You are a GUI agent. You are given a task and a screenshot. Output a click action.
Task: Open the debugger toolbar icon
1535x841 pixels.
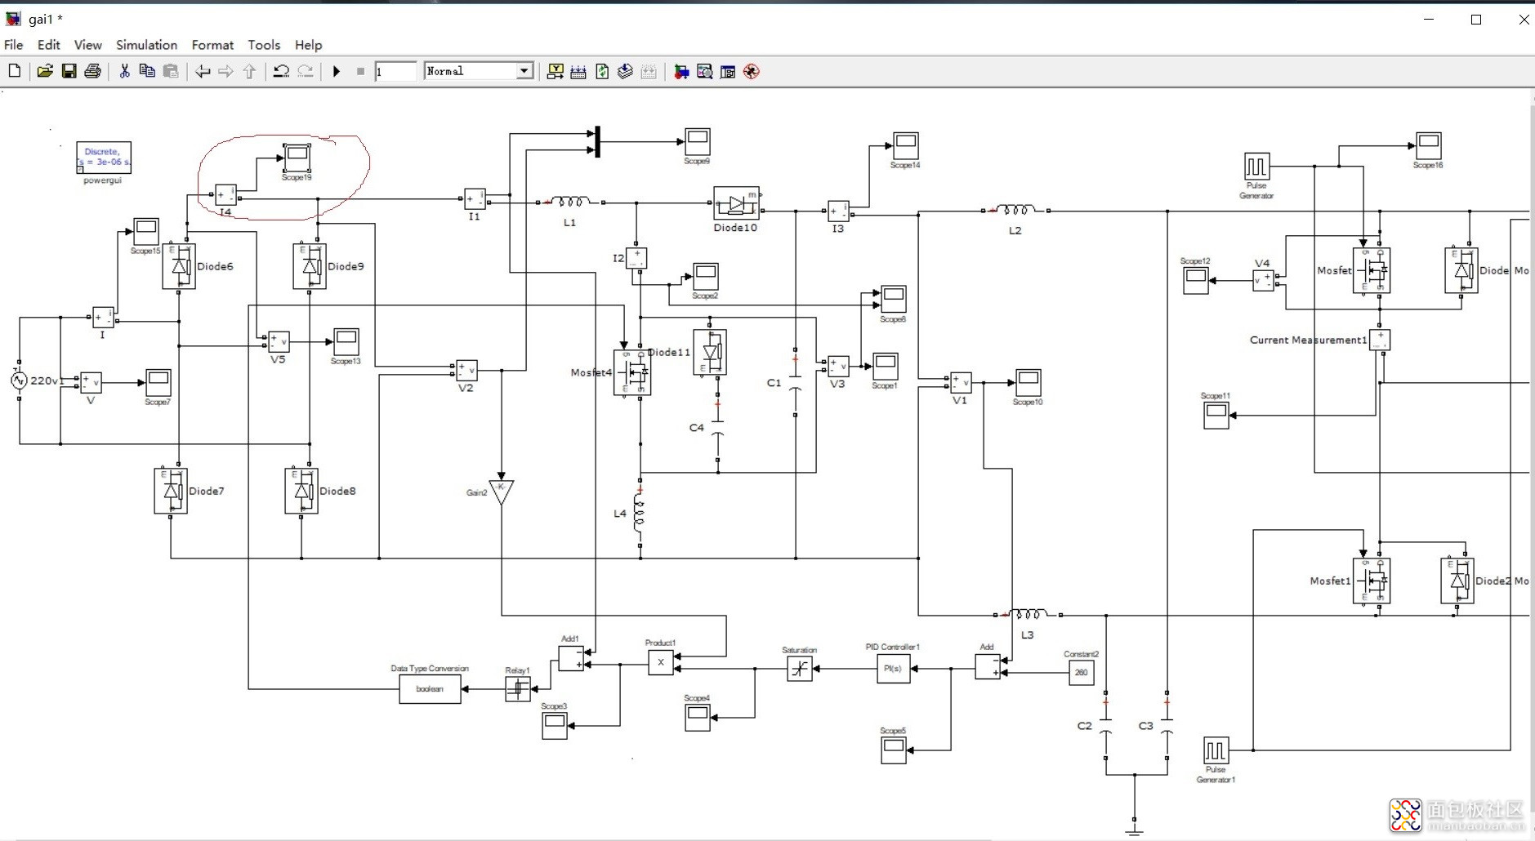(x=752, y=71)
